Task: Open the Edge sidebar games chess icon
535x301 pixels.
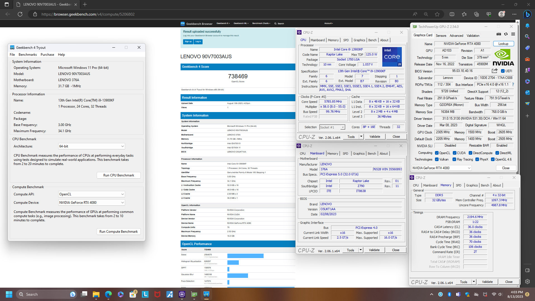Action: pyautogui.click(x=527, y=70)
